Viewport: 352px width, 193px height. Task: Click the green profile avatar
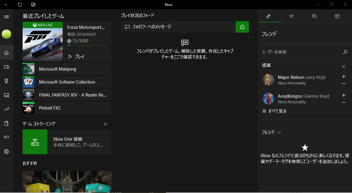pyautogui.click(x=6, y=34)
